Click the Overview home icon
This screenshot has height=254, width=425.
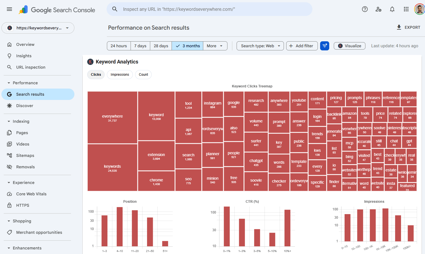(9, 44)
